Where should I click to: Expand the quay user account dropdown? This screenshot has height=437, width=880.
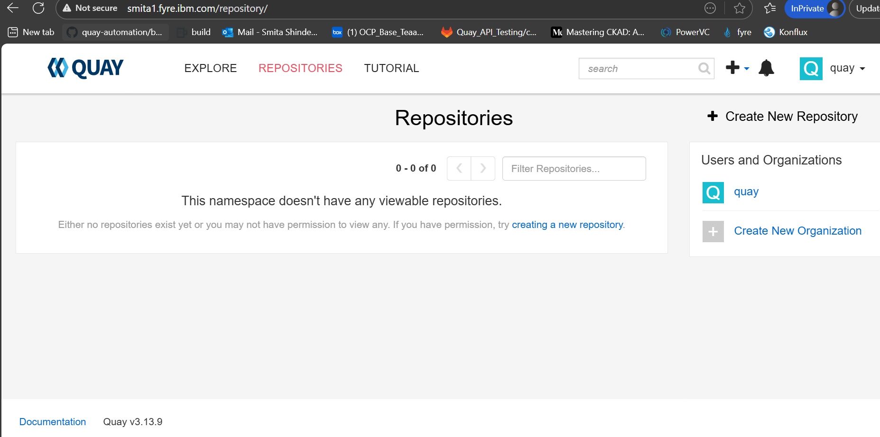848,68
